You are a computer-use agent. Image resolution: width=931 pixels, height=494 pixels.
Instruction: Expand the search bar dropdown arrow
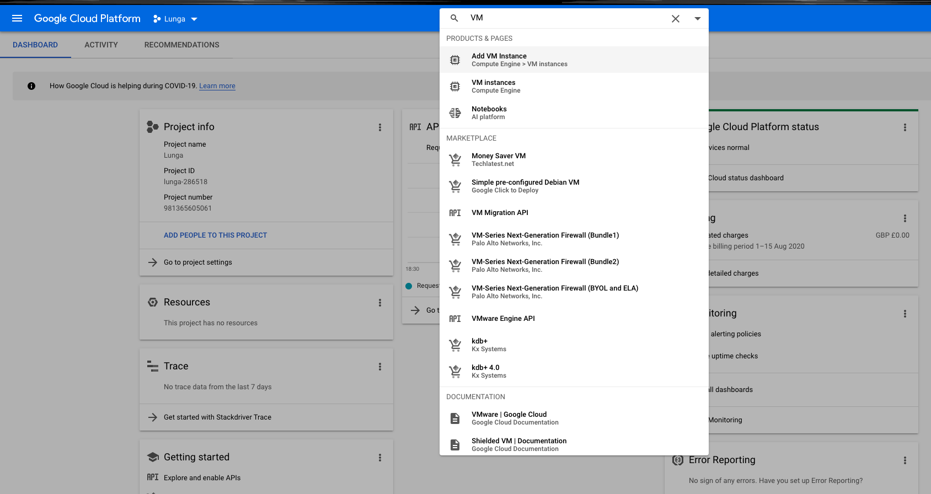coord(697,19)
